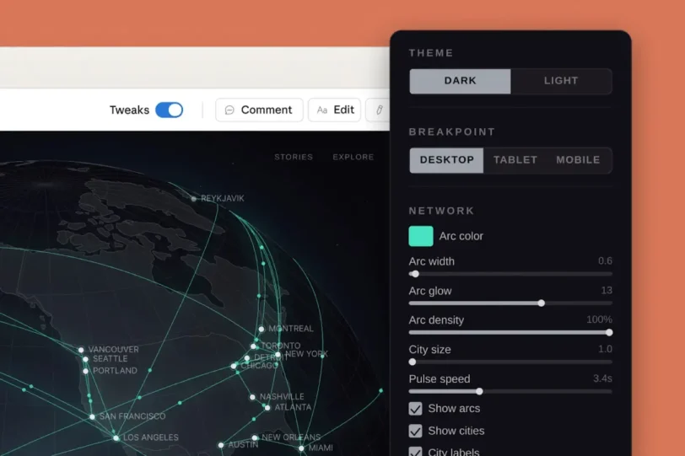Click the City size value 1.0
The image size is (685, 456).
point(605,349)
